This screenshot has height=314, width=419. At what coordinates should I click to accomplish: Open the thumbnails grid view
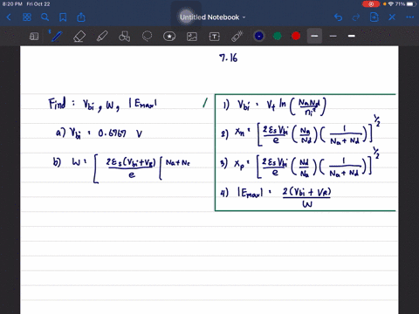click(27, 17)
